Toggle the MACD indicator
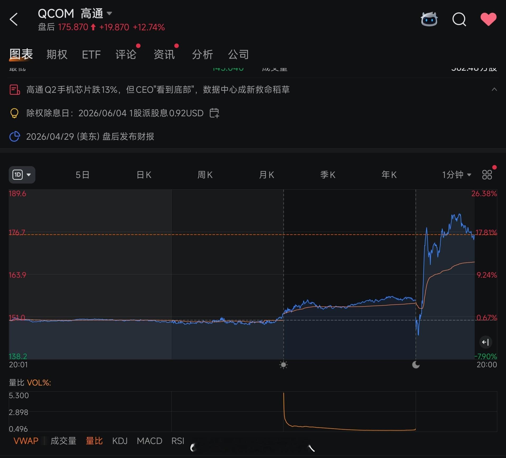Viewport: 506px width, 458px height. (149, 441)
